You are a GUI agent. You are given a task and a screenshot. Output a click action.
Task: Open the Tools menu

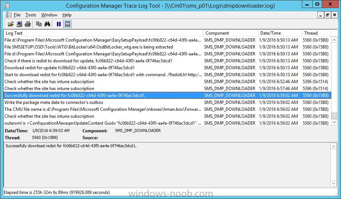pyautogui.click(x=31, y=15)
